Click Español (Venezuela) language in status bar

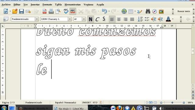point(66,103)
